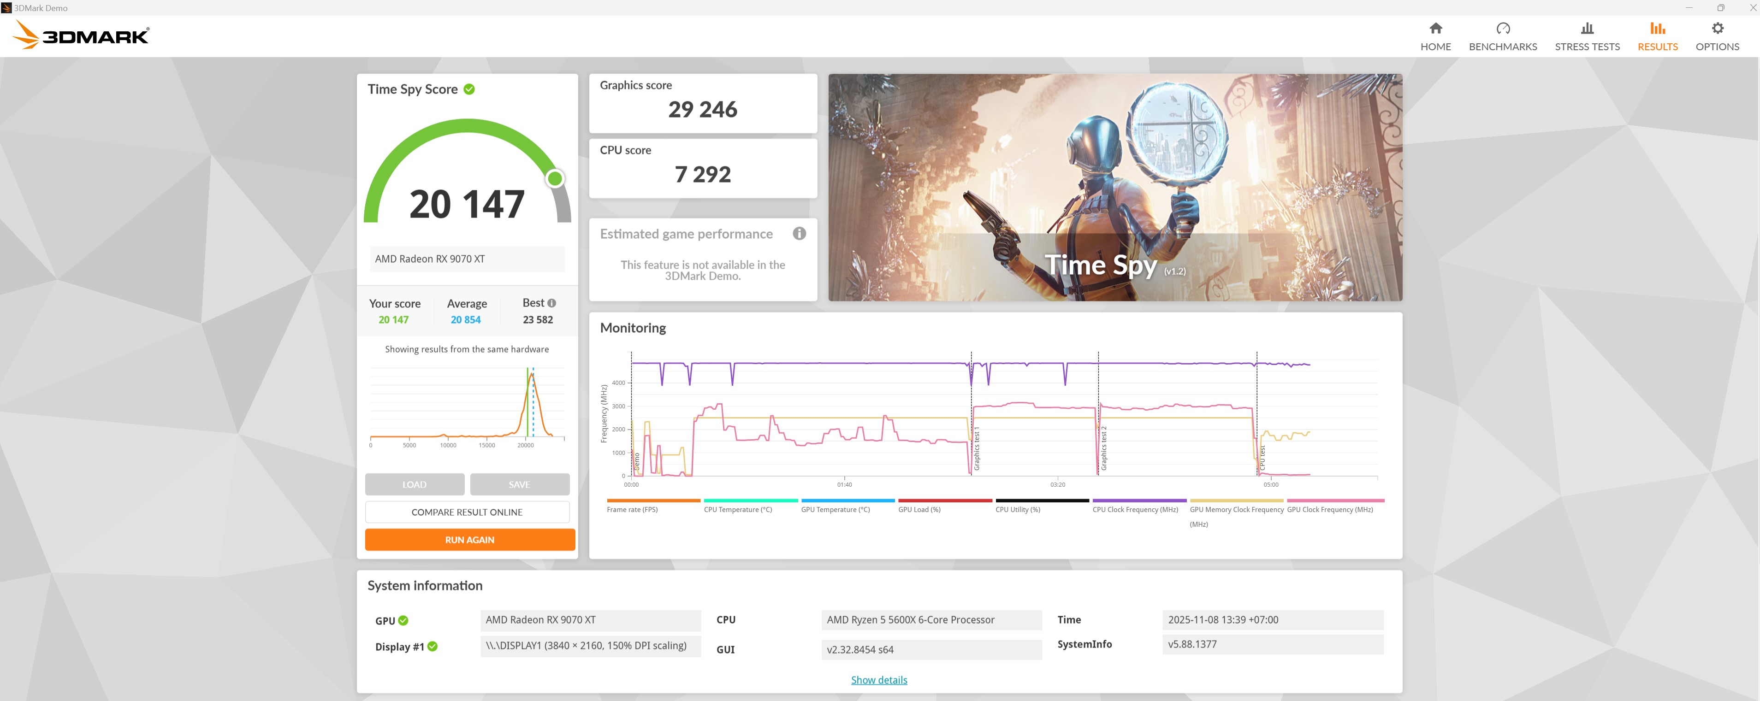Click the Load button
The width and height of the screenshot is (1760, 701).
[x=414, y=484]
